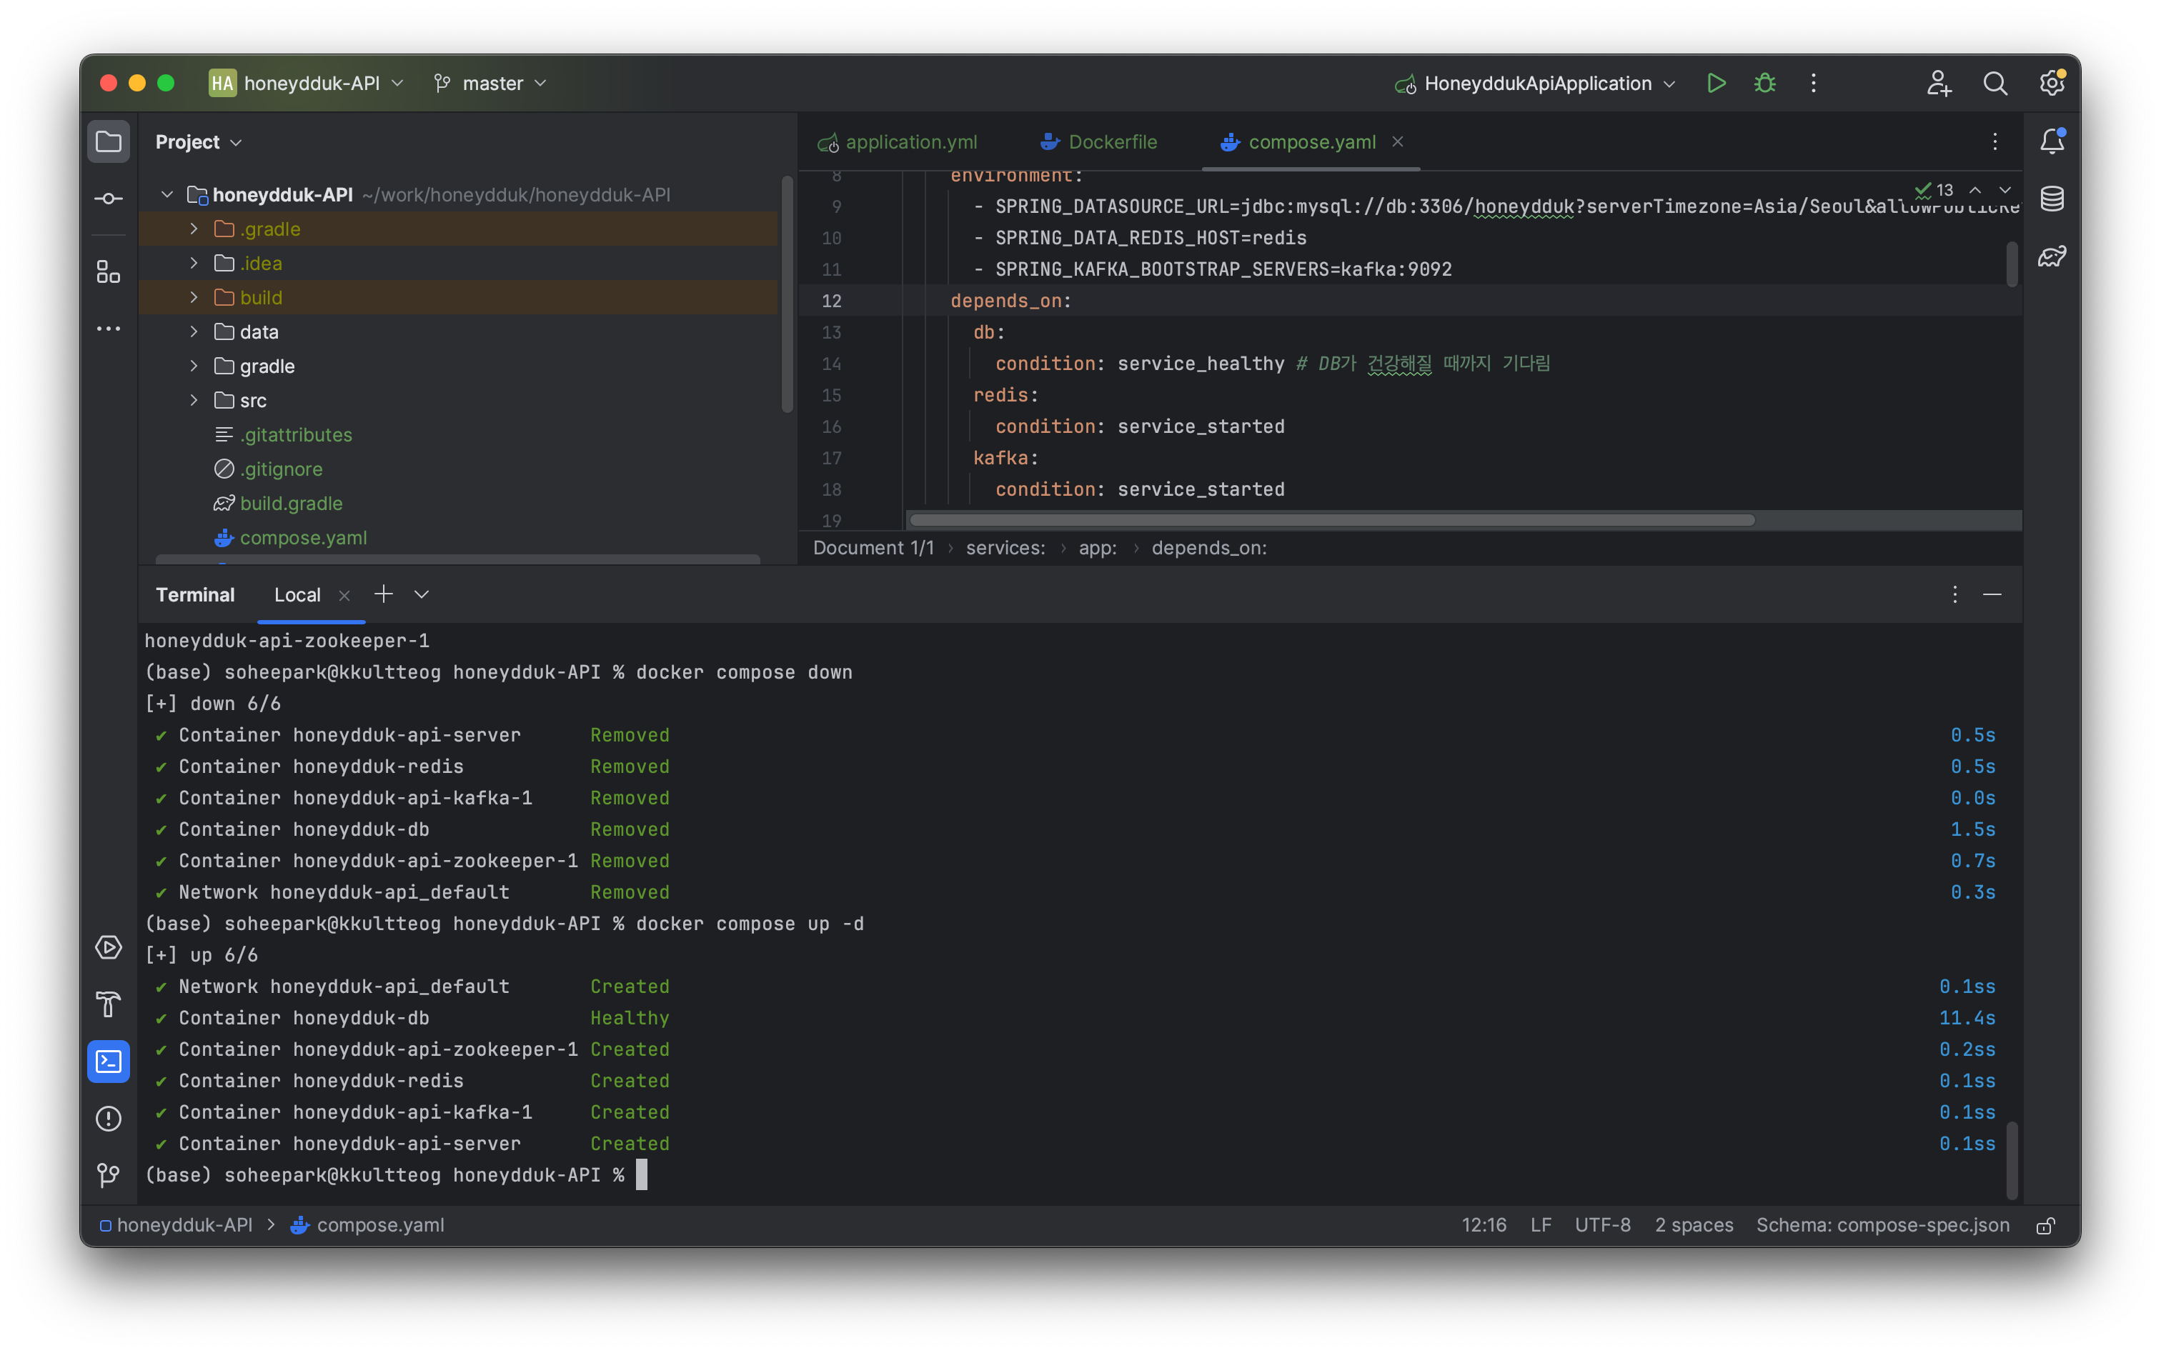Toggle the Project tool window button

(x=109, y=141)
